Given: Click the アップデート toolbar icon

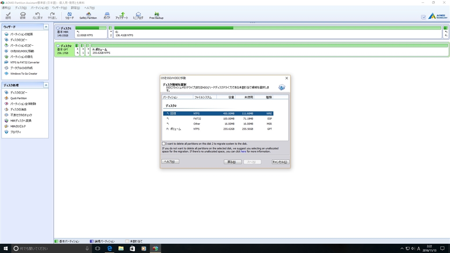Looking at the screenshot, I should click(122, 15).
